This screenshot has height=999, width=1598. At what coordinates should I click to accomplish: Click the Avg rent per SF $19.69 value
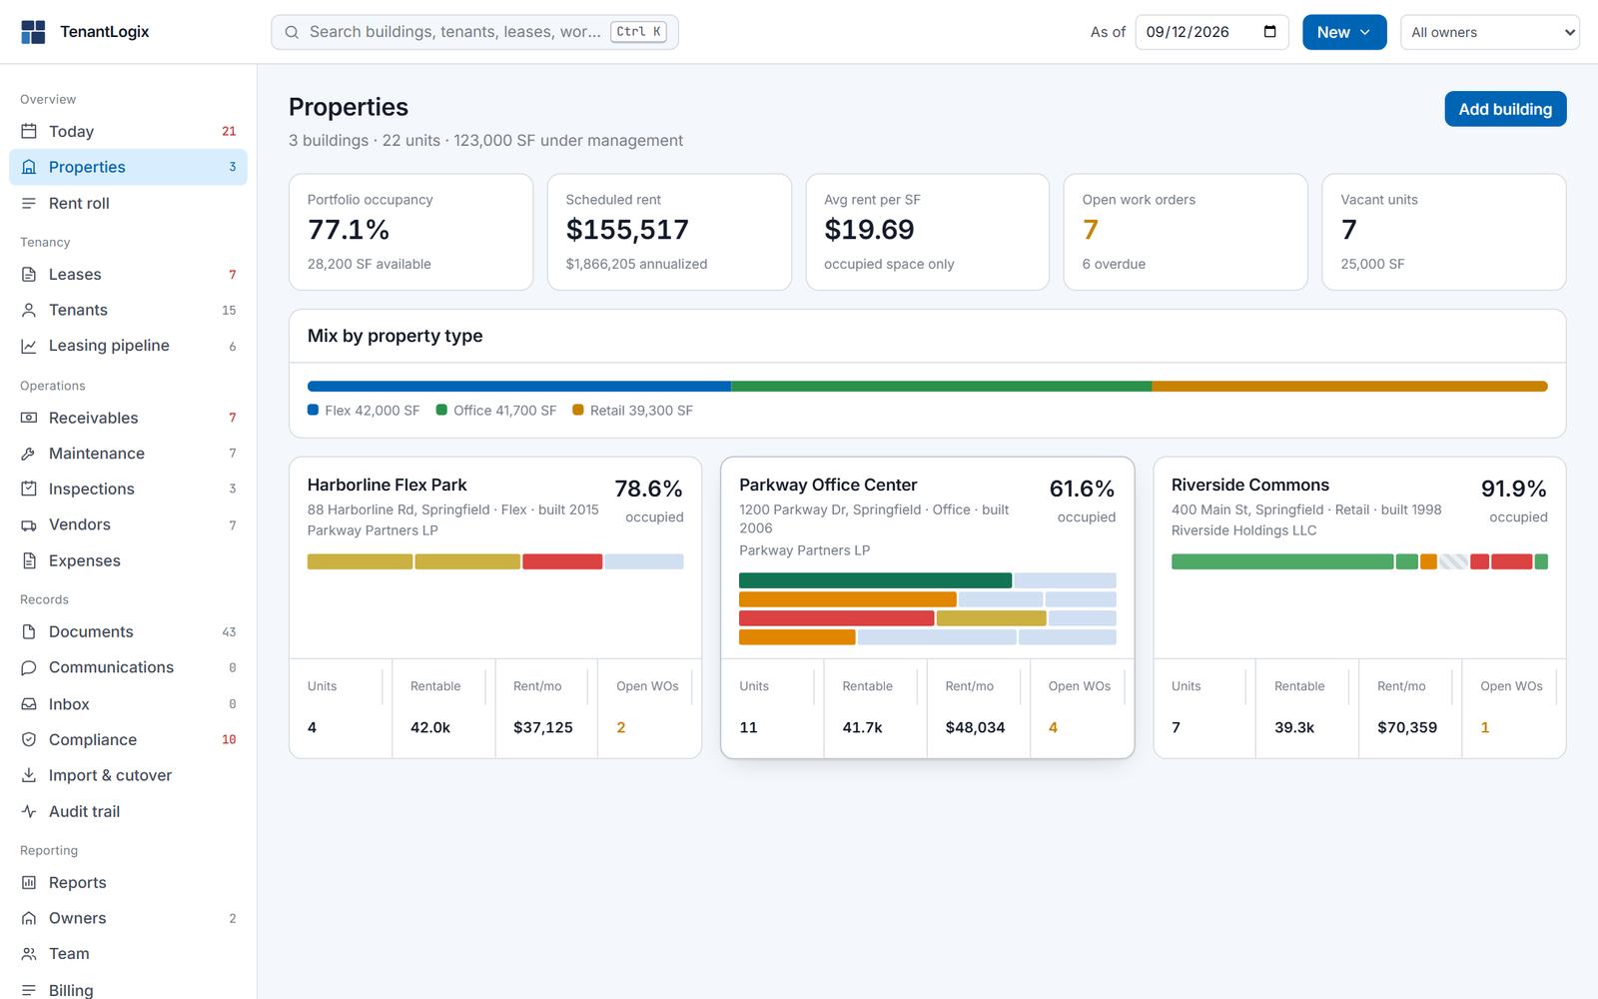coord(869,230)
